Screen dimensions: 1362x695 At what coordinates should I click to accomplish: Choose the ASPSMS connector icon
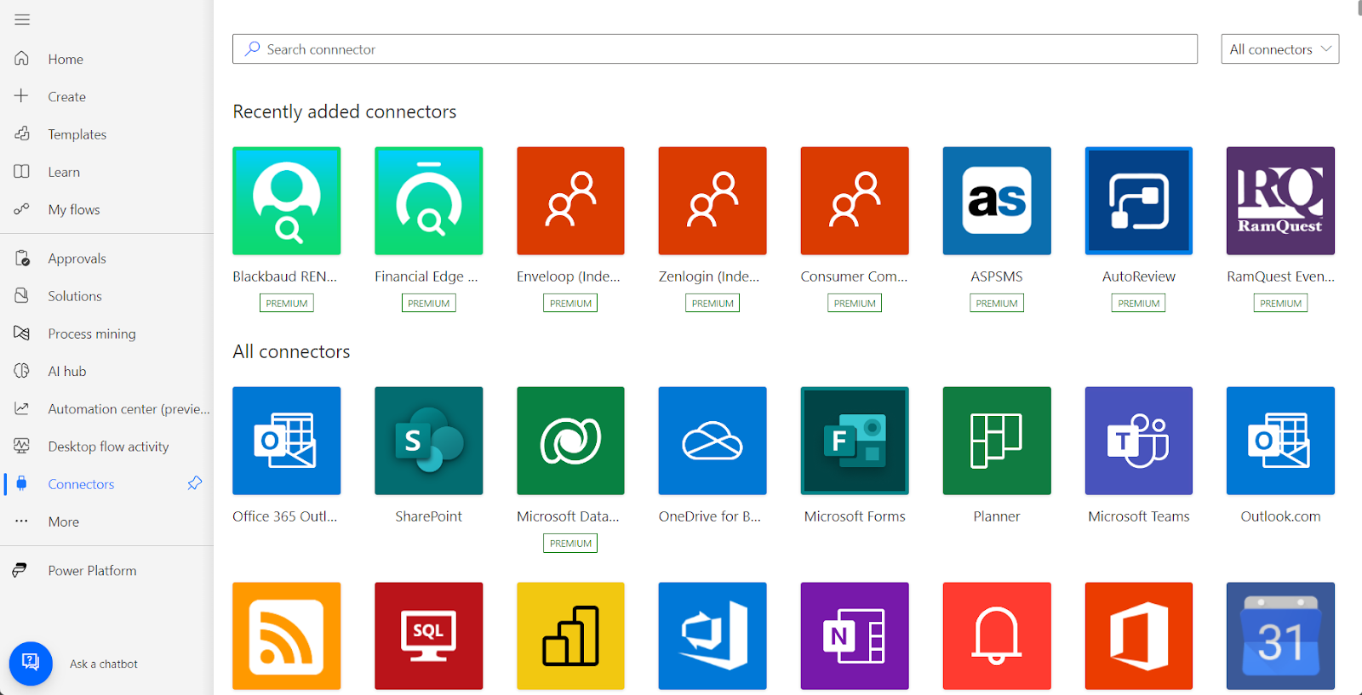pyautogui.click(x=997, y=201)
